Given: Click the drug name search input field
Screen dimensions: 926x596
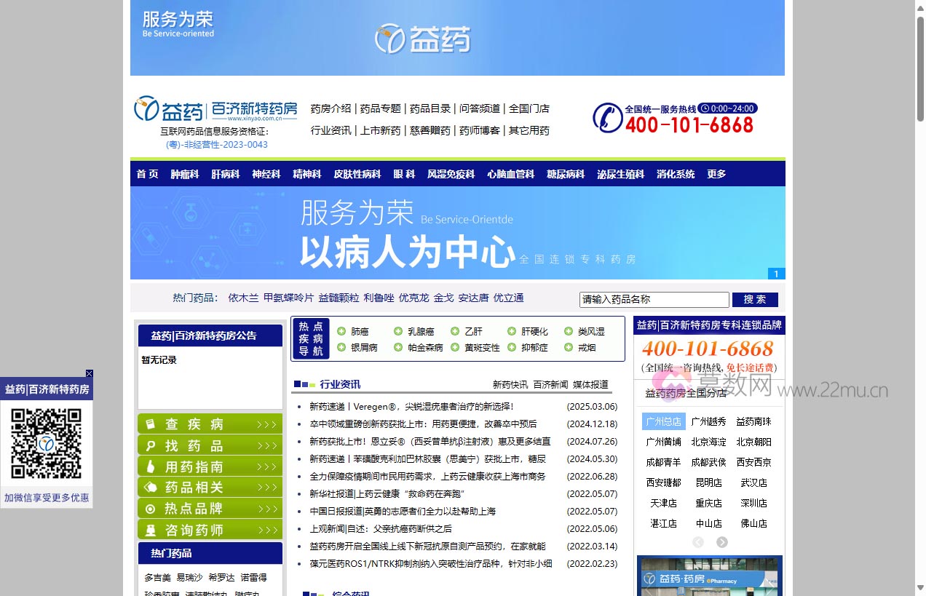Looking at the screenshot, I should click(x=654, y=300).
